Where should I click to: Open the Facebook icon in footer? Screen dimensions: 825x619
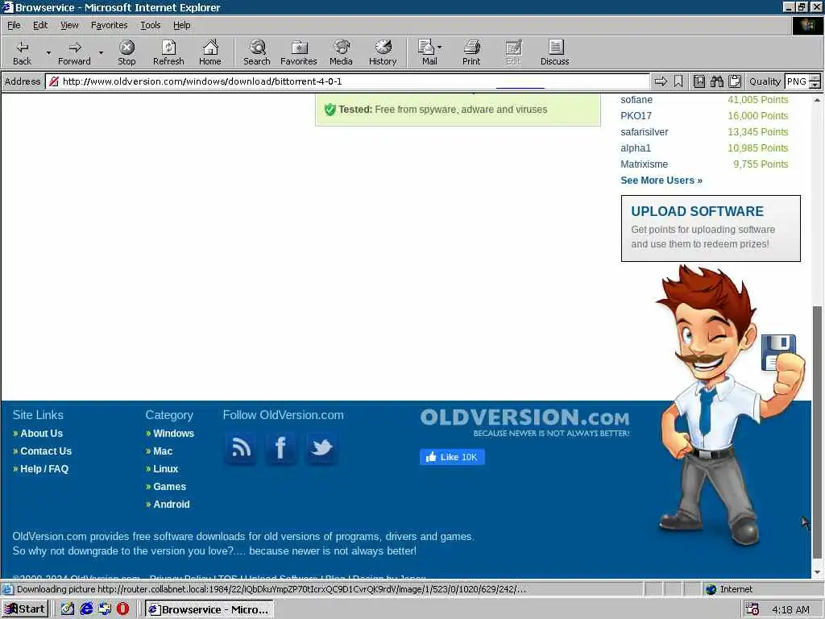point(281,448)
